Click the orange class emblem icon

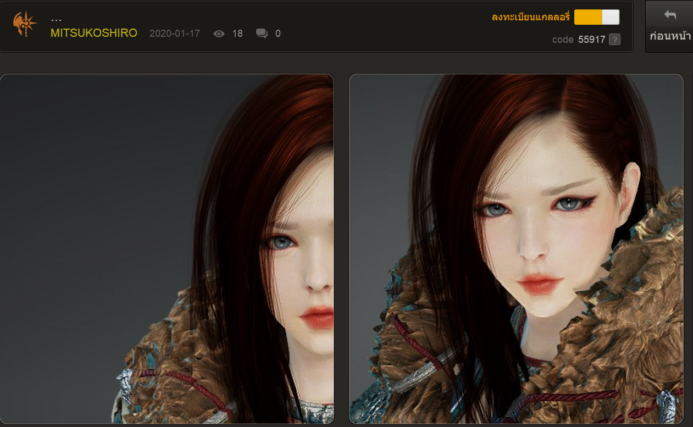(25, 24)
